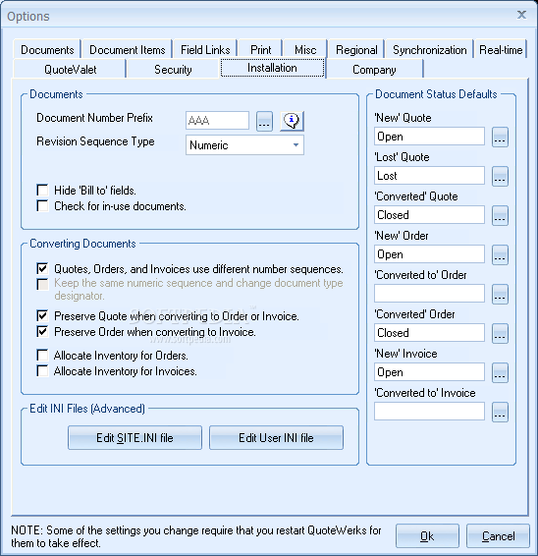The width and height of the screenshot is (538, 556).
Task: Click the 'Lost' Quote status field
Action: (429, 176)
